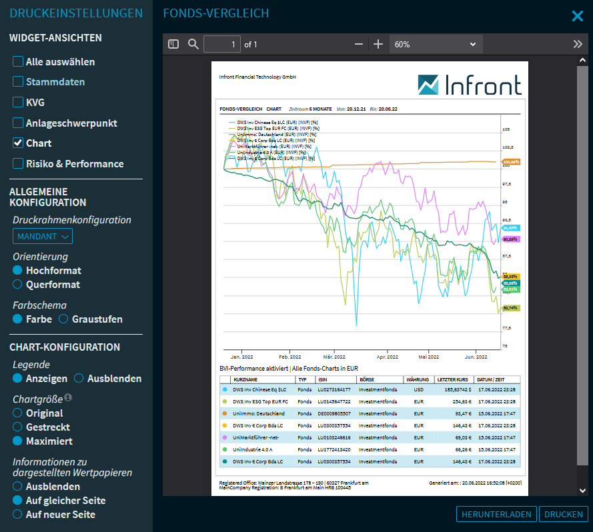Click the Infront logo in preview
Viewport: 593px width, 532px height.
coord(470,85)
